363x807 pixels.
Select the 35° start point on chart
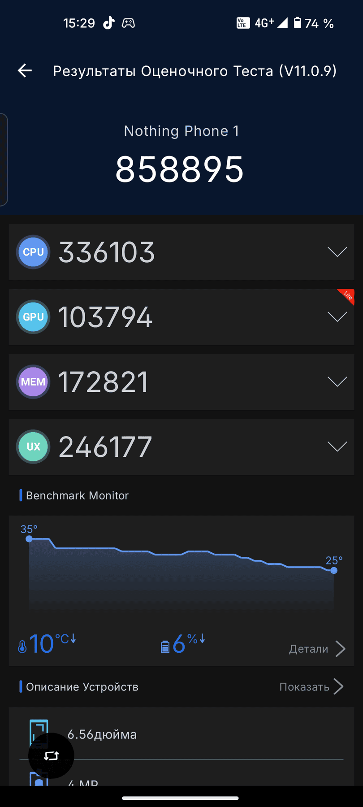(29, 538)
